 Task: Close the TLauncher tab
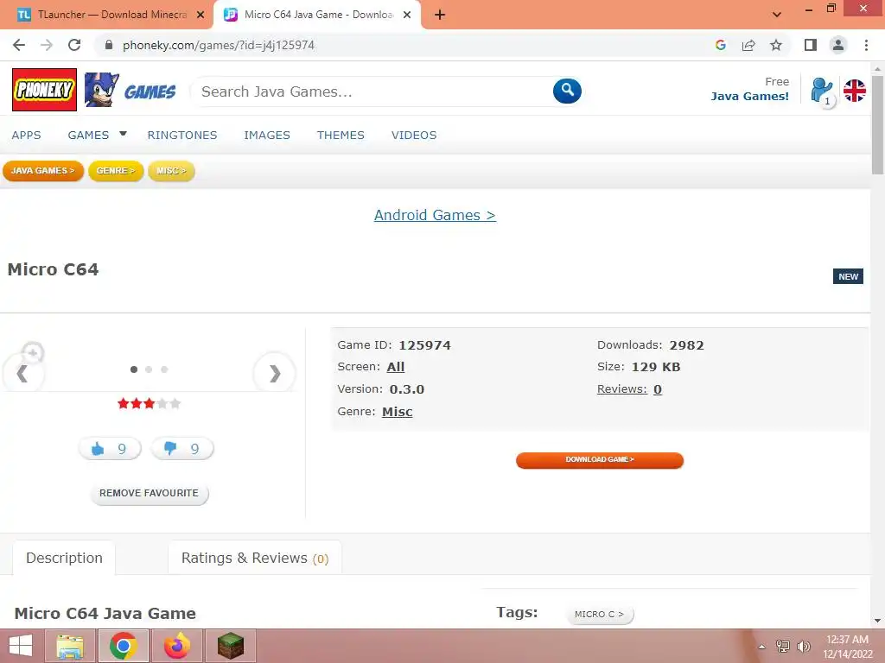tap(201, 15)
